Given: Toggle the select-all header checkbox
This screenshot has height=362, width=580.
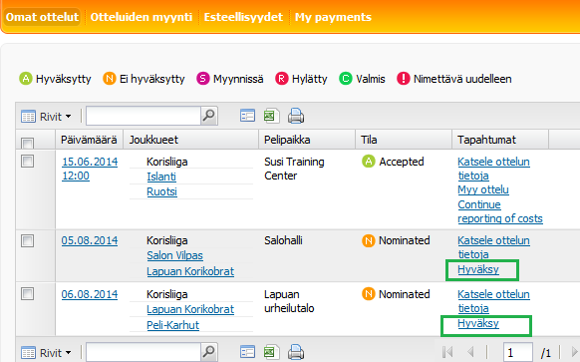Looking at the screenshot, I should click(x=27, y=143).
